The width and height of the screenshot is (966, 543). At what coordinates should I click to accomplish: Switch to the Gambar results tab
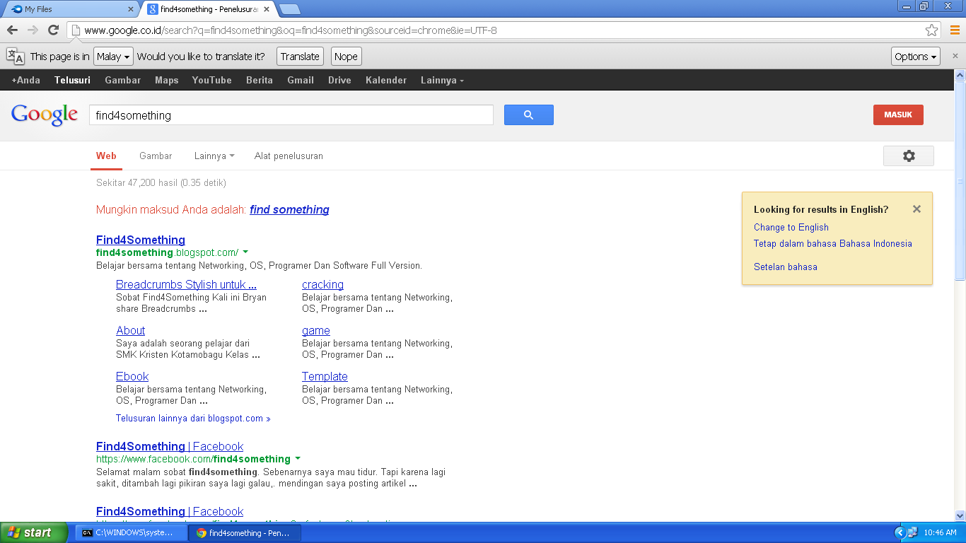tap(156, 156)
